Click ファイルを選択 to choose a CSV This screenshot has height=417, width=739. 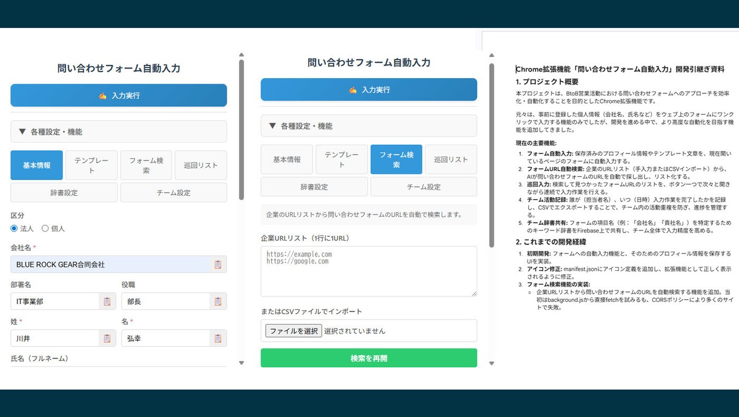[294, 331]
